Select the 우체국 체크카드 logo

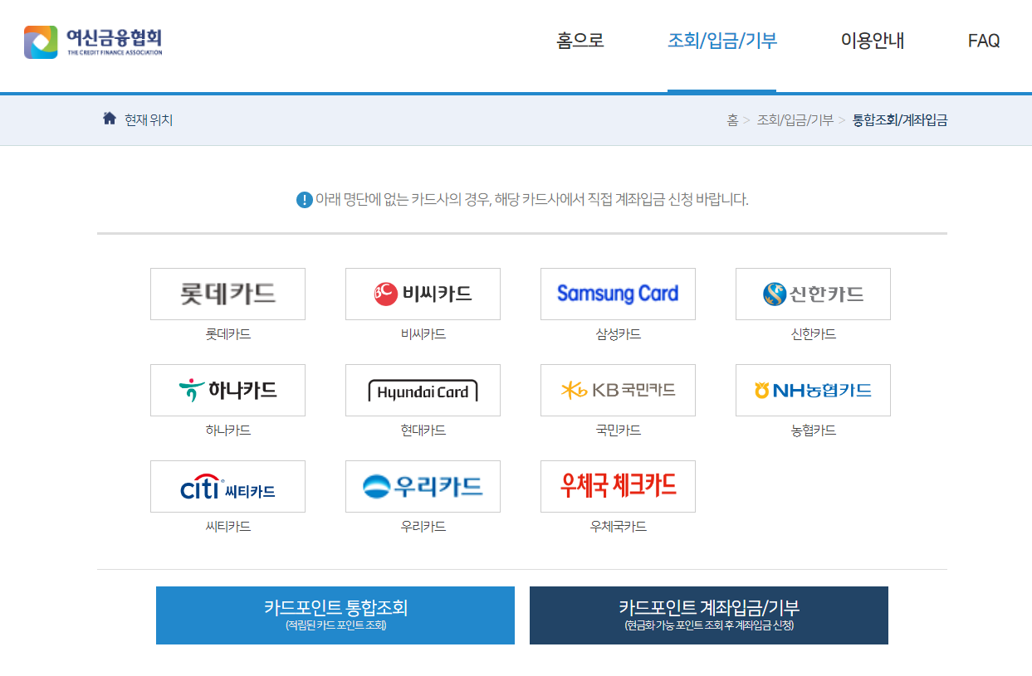(618, 486)
